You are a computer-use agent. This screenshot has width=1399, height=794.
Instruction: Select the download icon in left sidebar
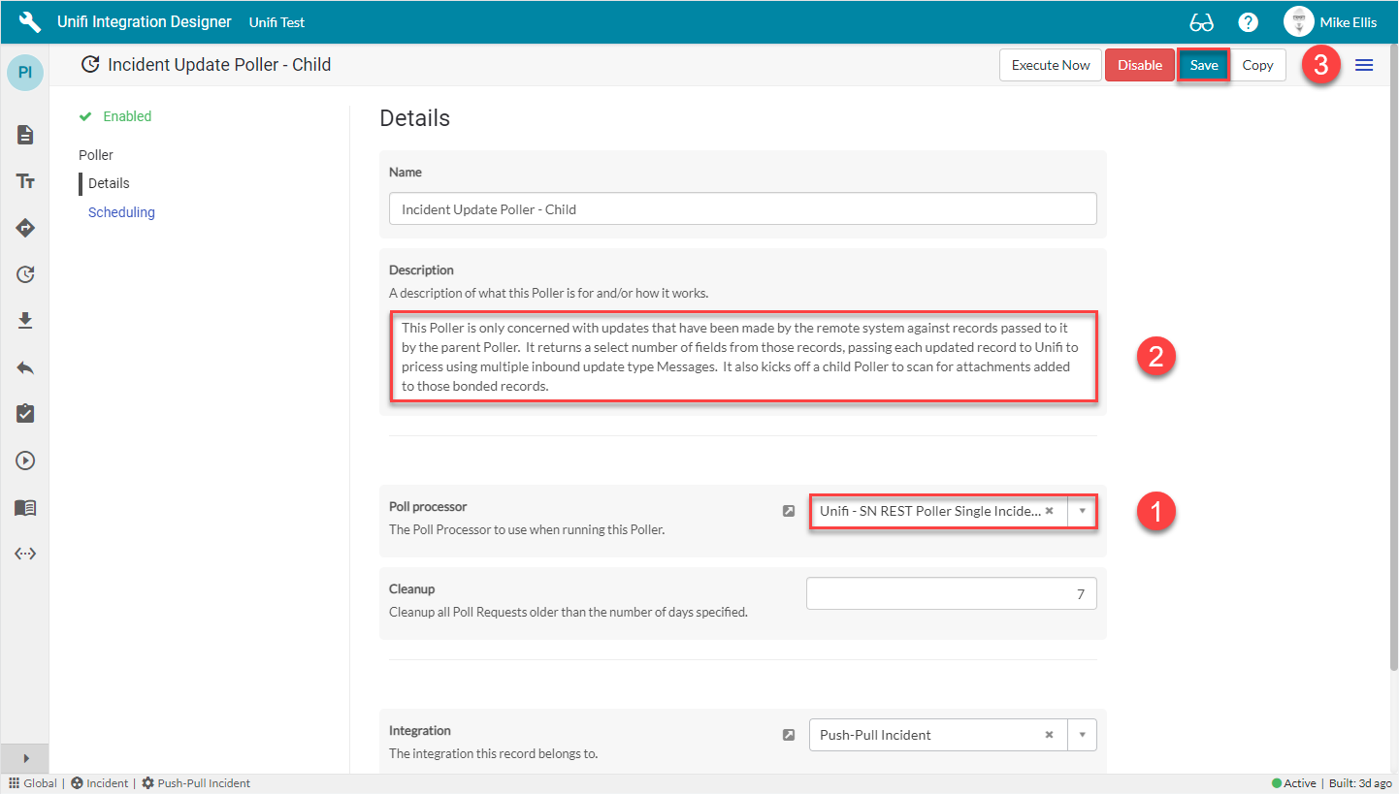point(24,320)
